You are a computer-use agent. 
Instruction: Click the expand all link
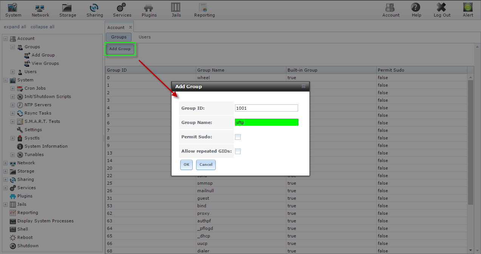(x=15, y=27)
